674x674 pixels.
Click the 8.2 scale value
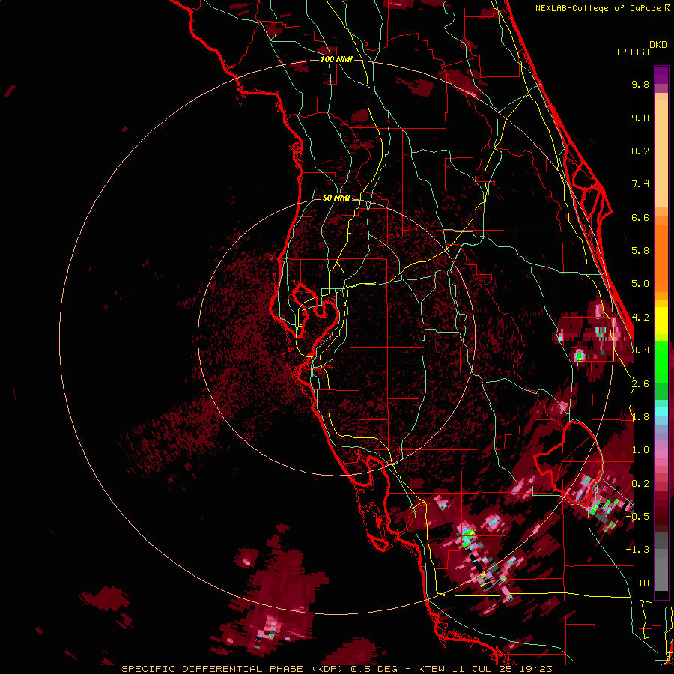tap(640, 151)
